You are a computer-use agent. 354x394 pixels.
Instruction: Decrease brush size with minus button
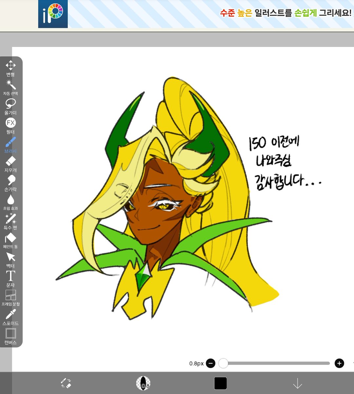[211, 363]
